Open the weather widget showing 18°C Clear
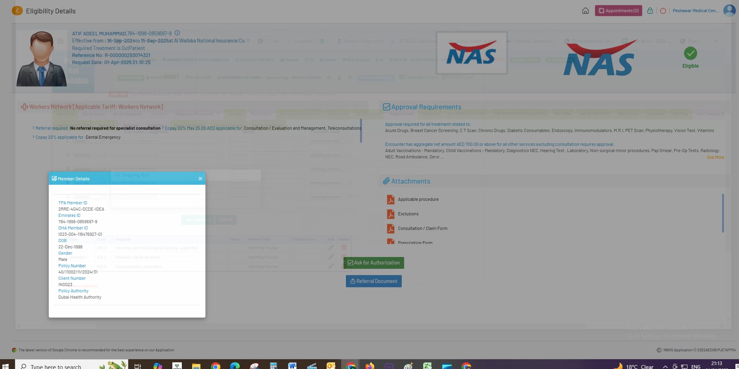739x369 pixels. [634, 366]
